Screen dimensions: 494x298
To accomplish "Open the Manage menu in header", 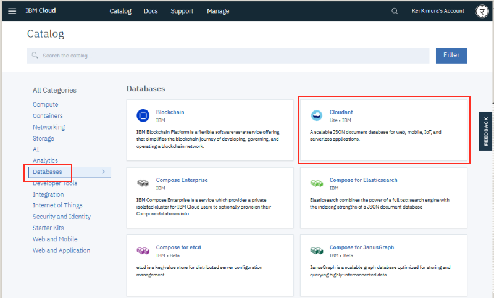I will 218,11.
